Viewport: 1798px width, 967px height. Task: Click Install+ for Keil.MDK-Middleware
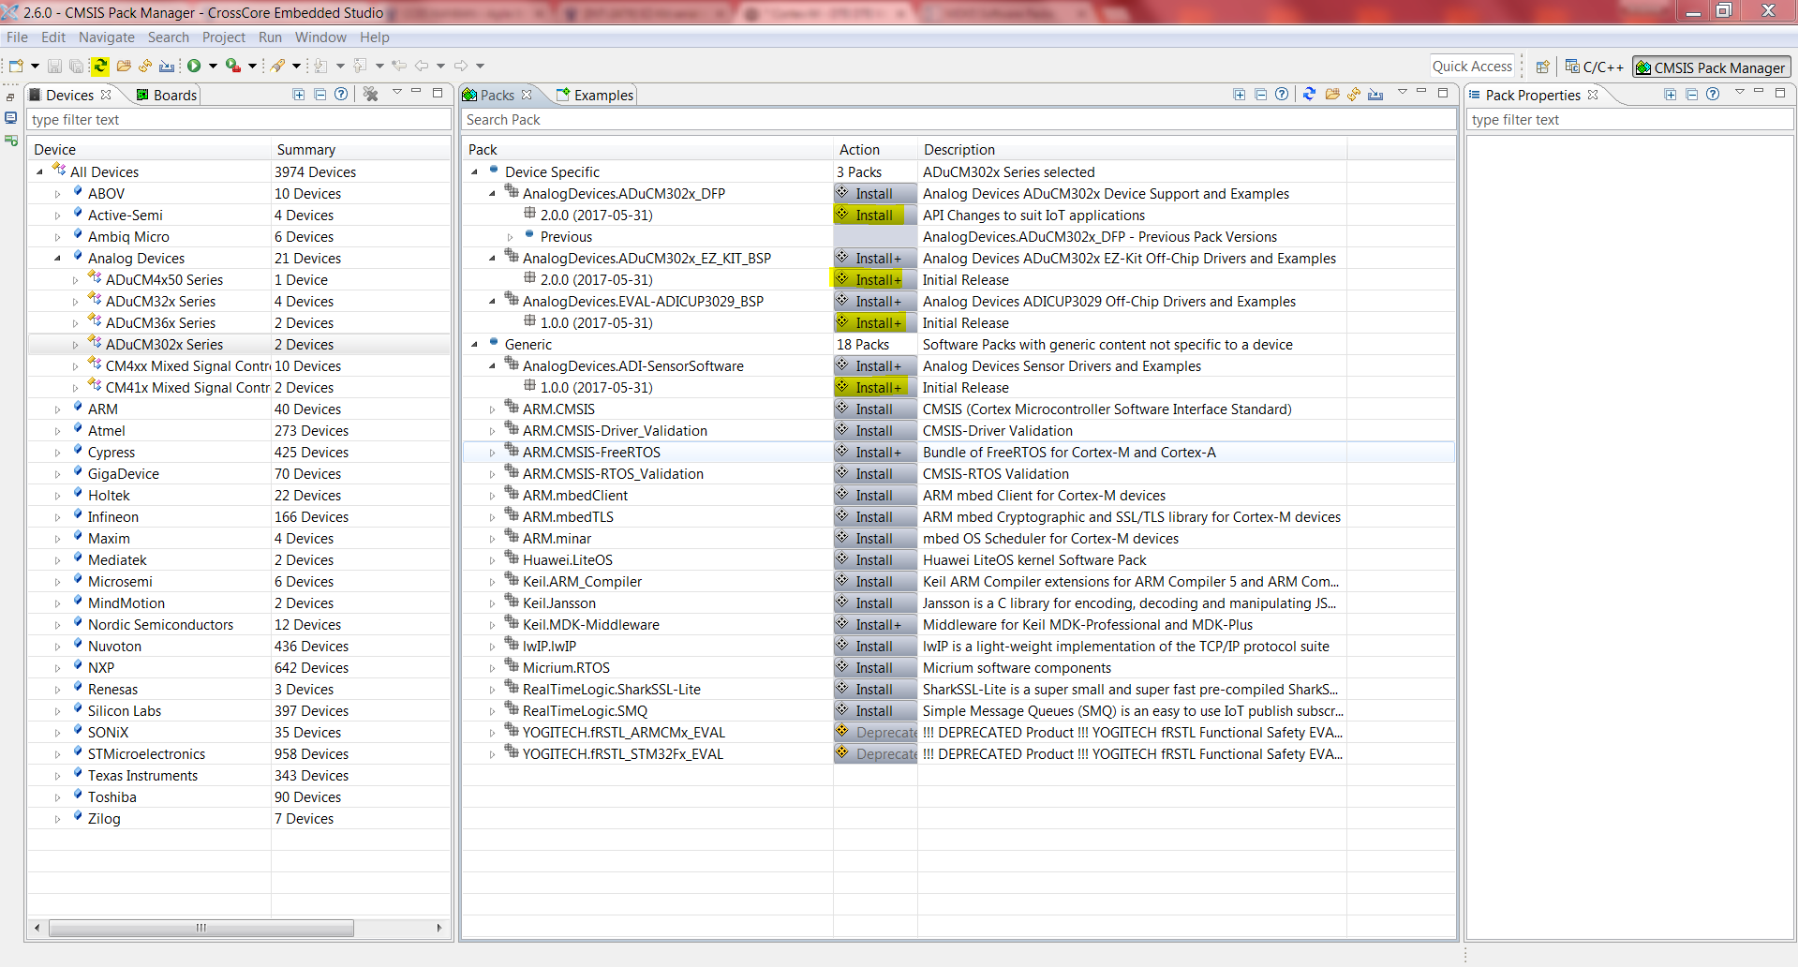click(x=875, y=625)
